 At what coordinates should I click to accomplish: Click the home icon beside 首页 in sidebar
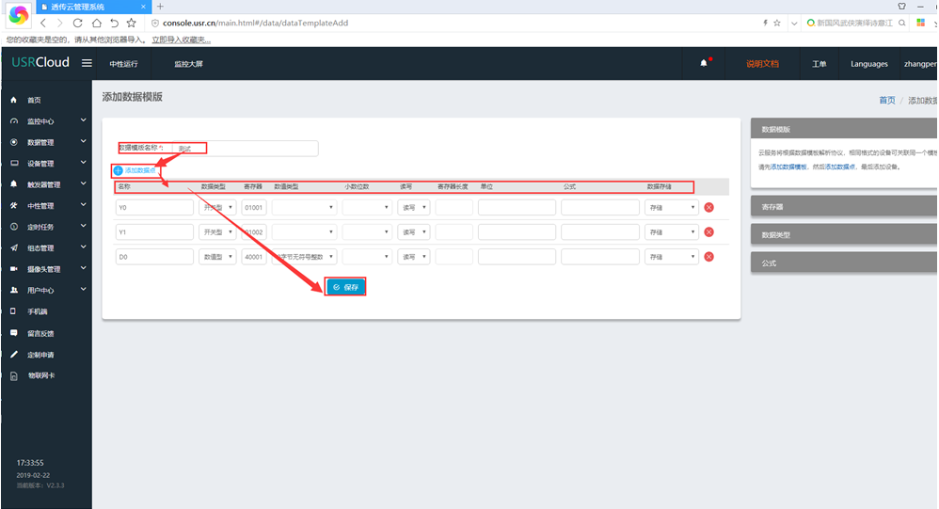[x=13, y=100]
